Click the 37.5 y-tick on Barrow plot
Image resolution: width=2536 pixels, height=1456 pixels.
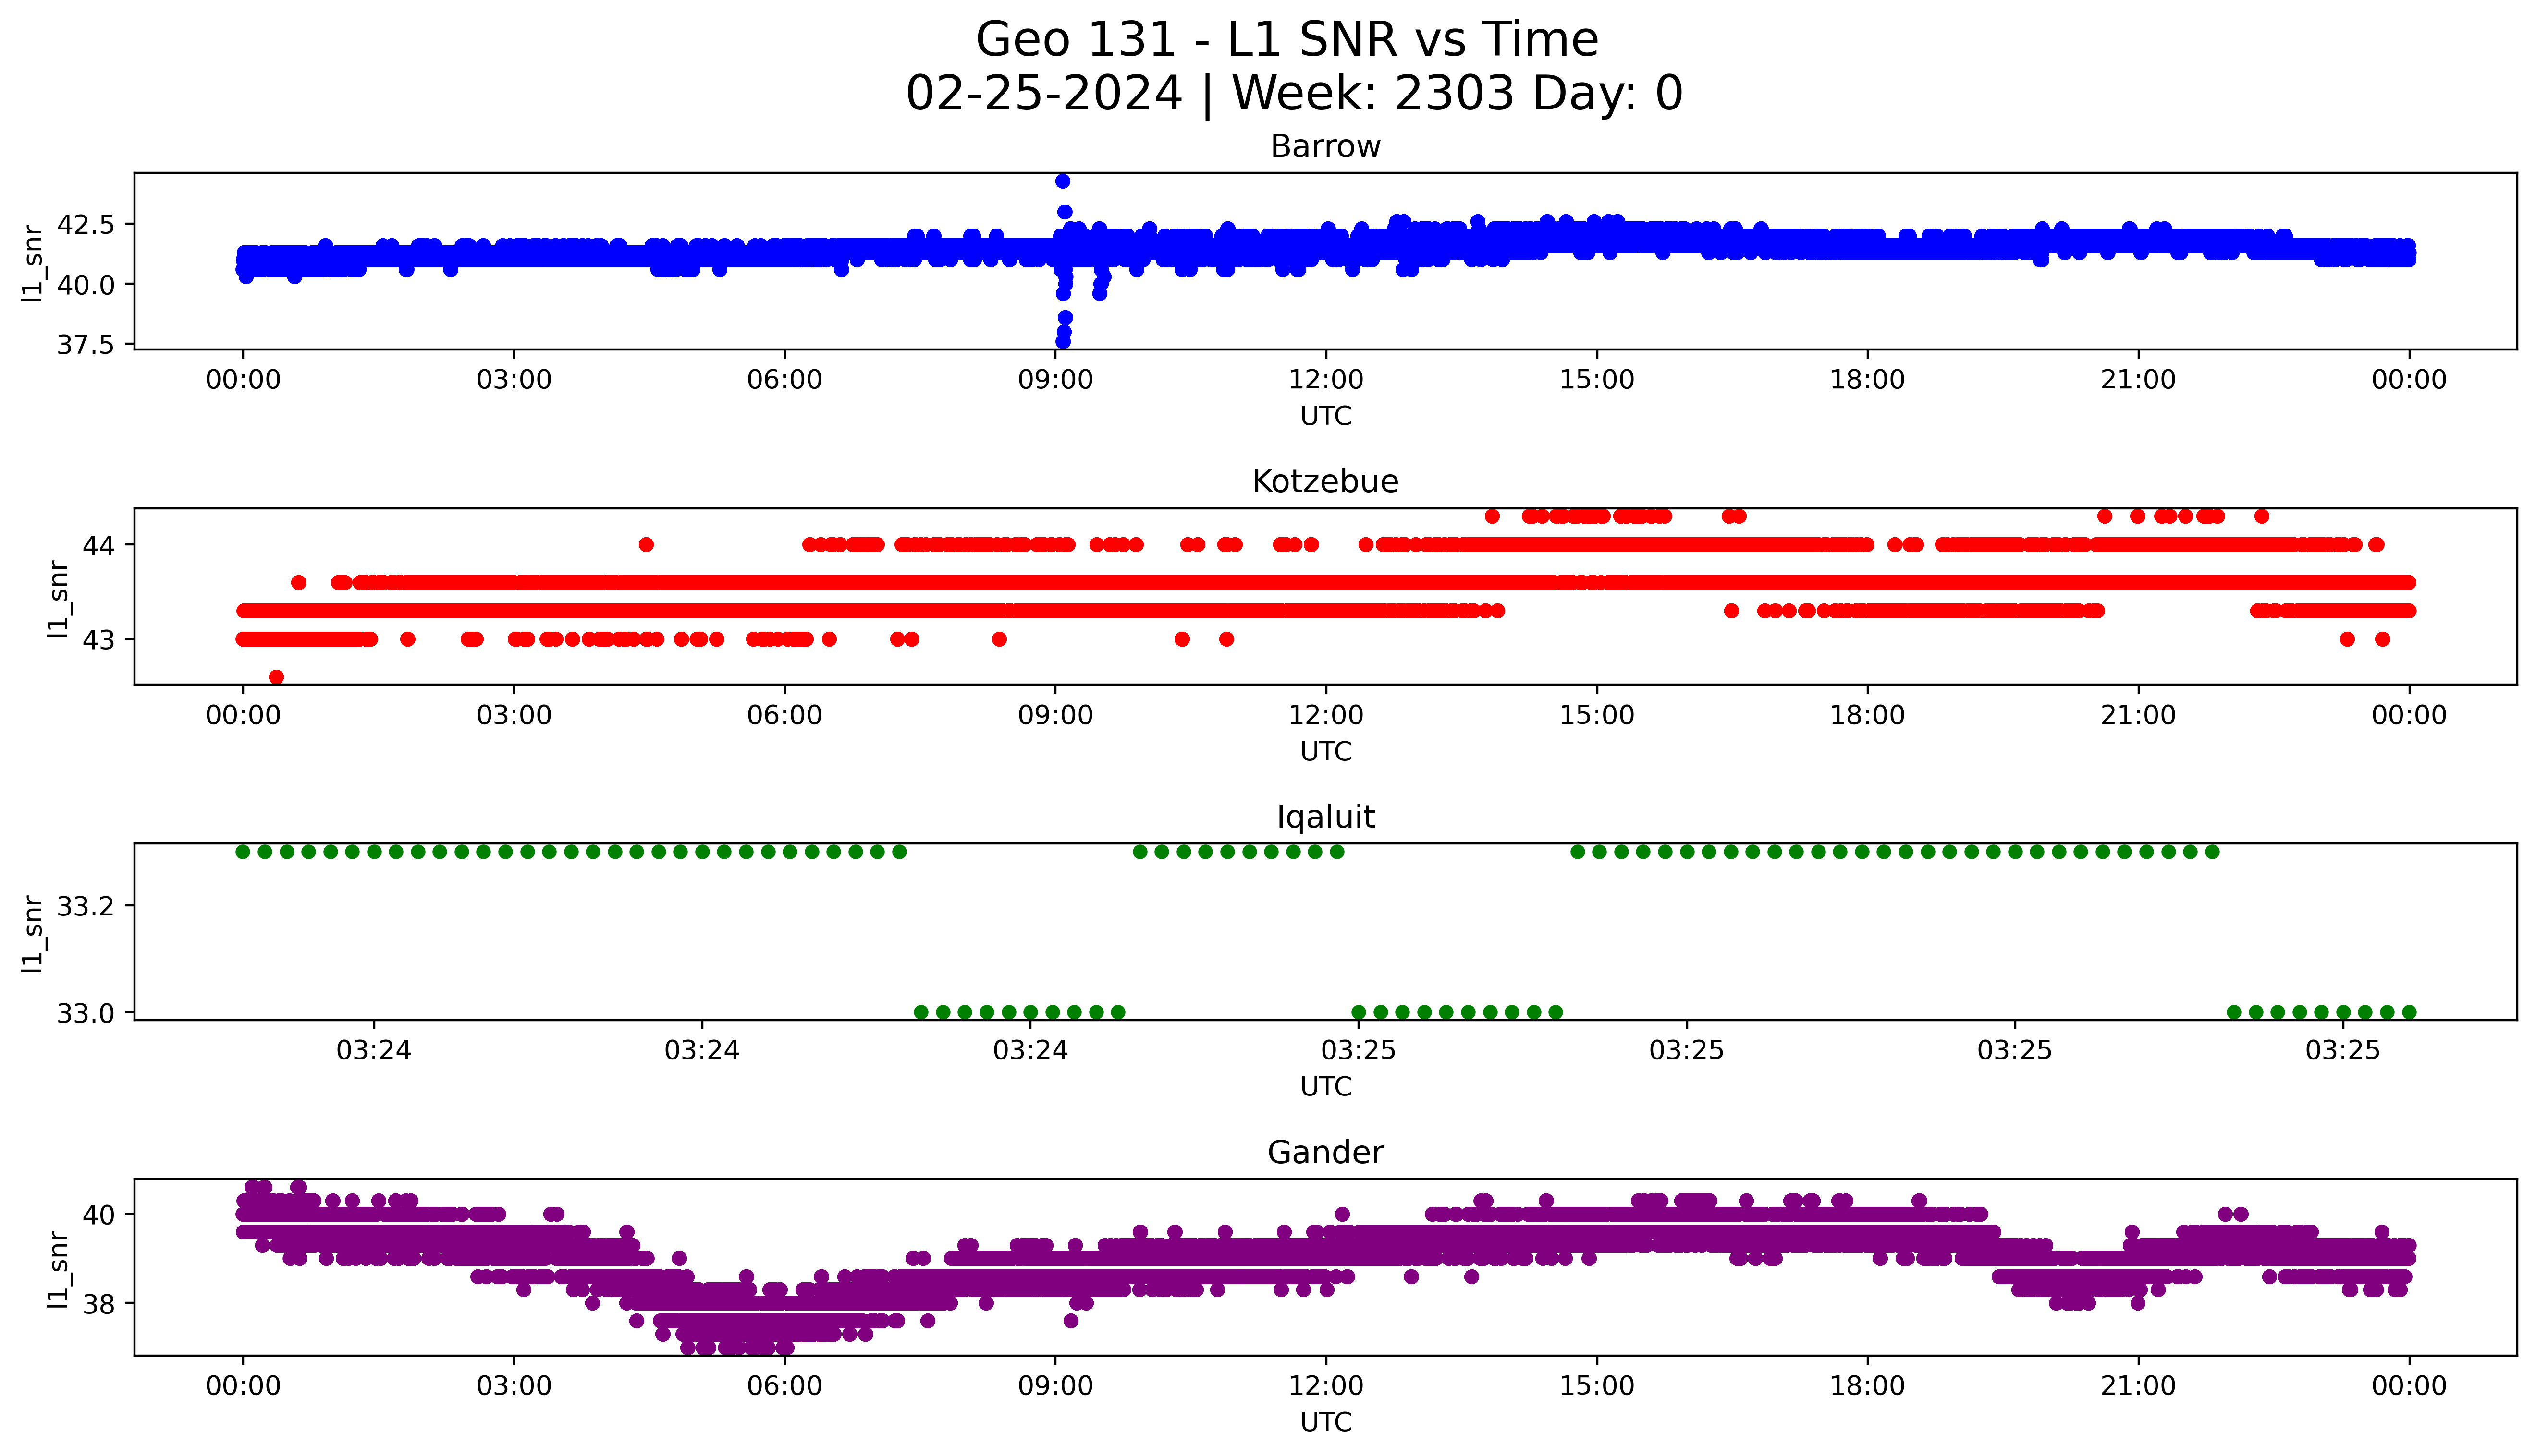coord(86,345)
